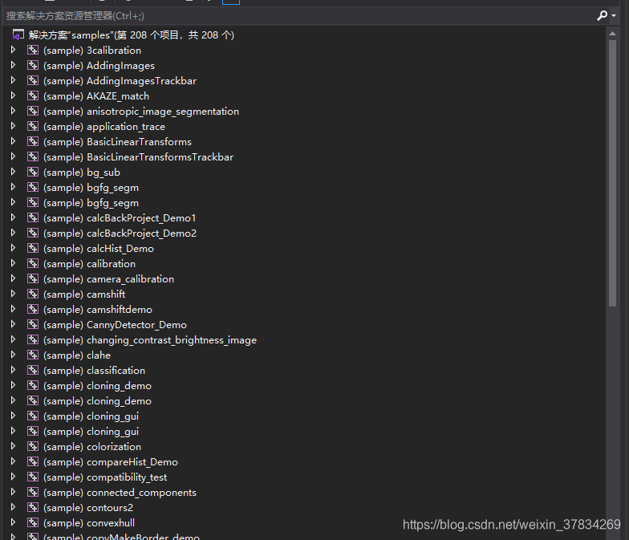Click the project icon for AddingImages
Viewport: 629px width, 540px height.
pyautogui.click(x=33, y=66)
